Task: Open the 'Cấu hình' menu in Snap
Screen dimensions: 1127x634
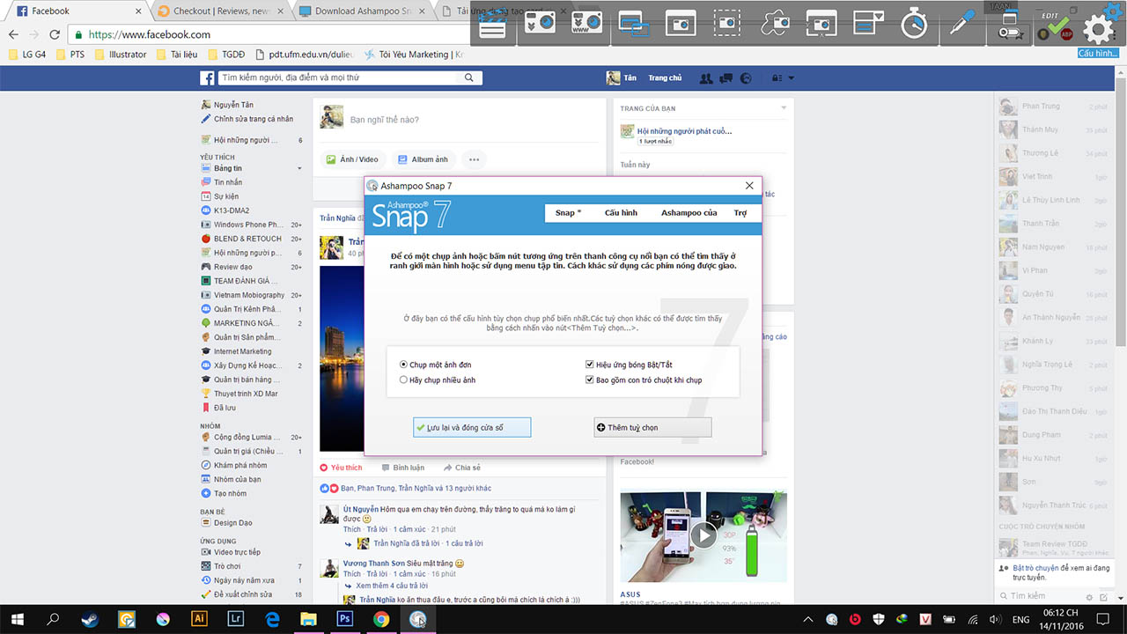Action: (x=621, y=213)
